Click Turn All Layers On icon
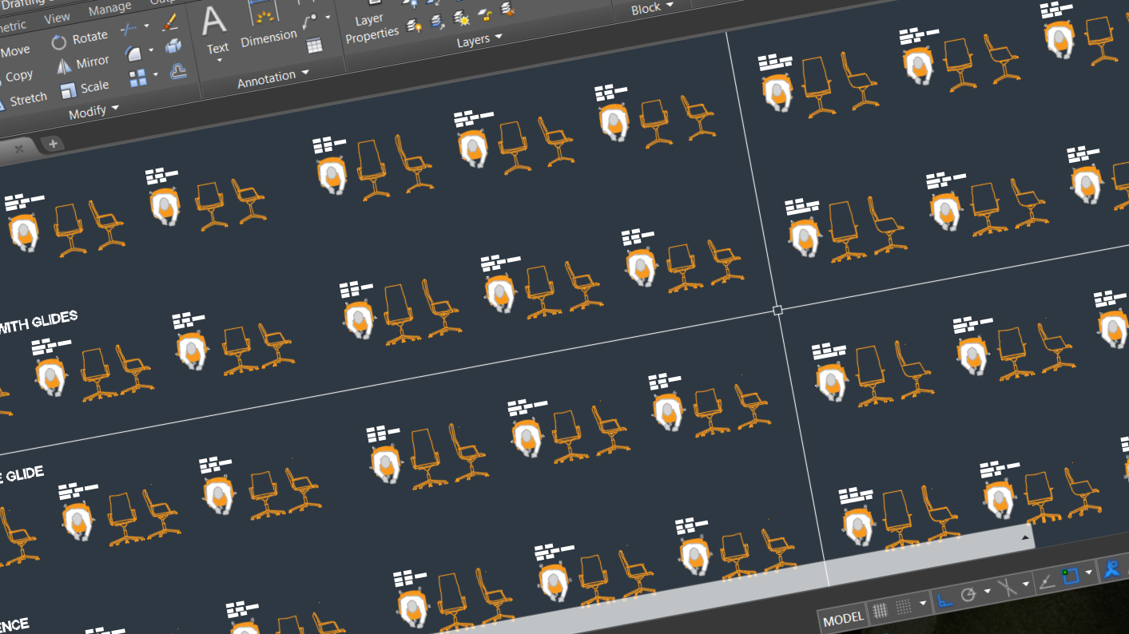Image resolution: width=1129 pixels, height=634 pixels. coord(415,26)
